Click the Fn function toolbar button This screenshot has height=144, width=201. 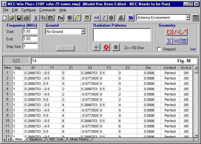60,18
